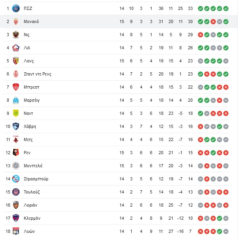
Task: Click Νις's first red loss indicator
Action: pyautogui.click(x=200, y=35)
